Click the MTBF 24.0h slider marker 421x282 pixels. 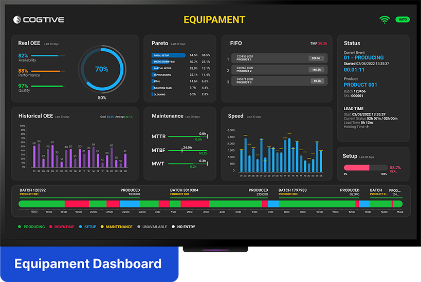tap(182, 150)
